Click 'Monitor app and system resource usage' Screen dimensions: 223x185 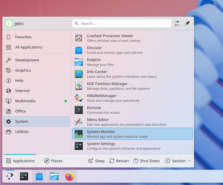(117, 136)
